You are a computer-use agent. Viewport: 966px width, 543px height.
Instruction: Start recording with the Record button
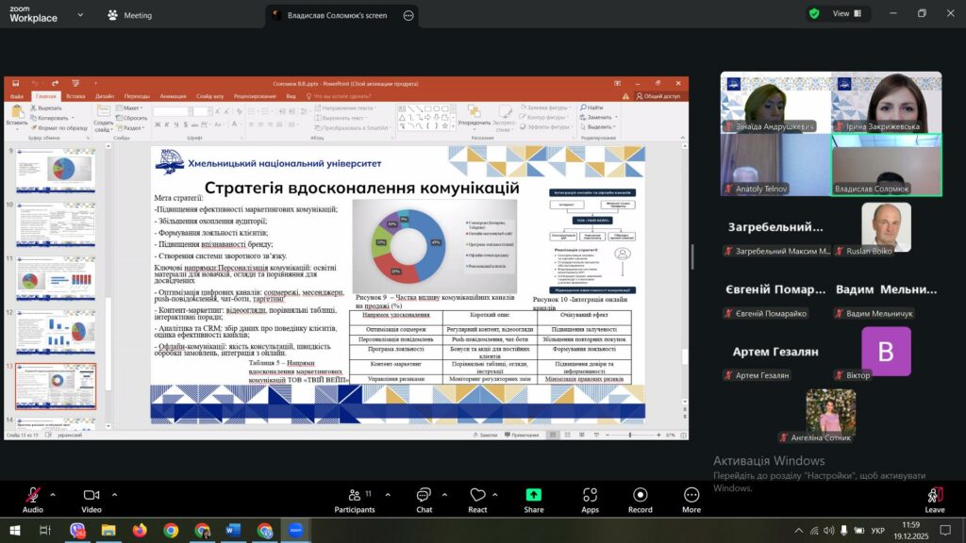[640, 496]
